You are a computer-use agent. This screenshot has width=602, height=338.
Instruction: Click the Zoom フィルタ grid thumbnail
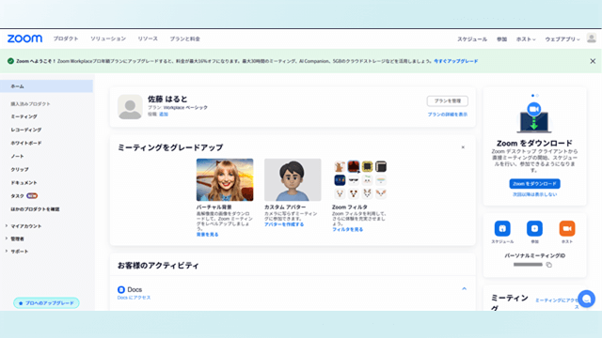pyautogui.click(x=360, y=179)
